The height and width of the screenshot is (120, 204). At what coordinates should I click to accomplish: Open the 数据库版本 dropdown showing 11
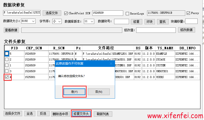pos(89,21)
